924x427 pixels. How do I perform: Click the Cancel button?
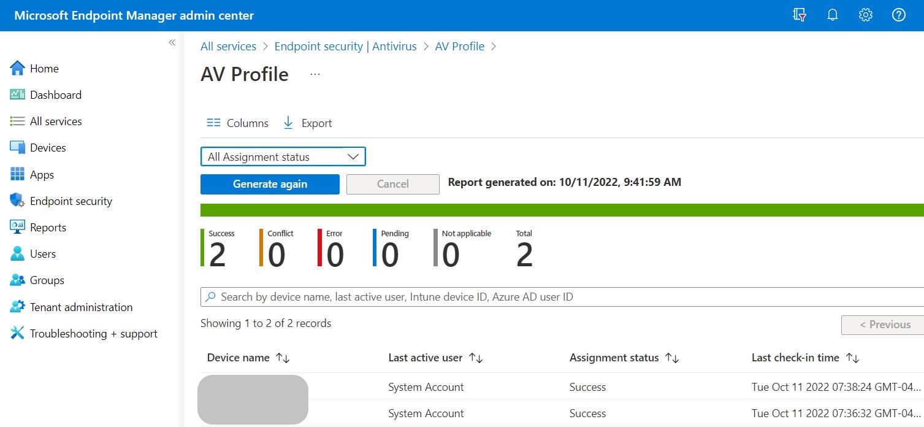coord(393,184)
